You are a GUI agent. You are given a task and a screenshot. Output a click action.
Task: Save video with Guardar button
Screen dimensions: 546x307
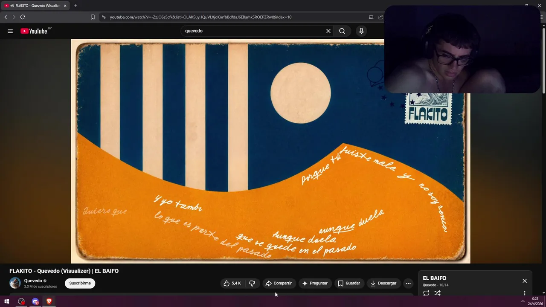(x=349, y=283)
